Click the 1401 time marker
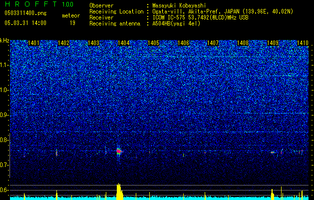The width and height of the screenshot is (314, 200). 33,43
